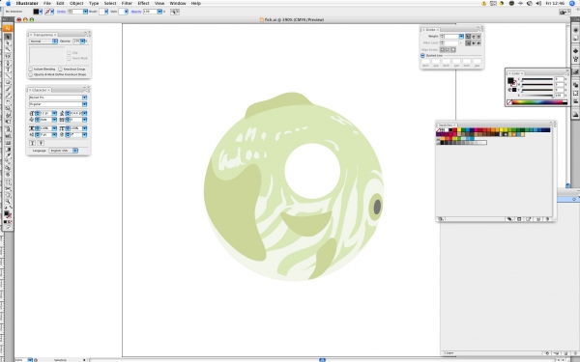580x362 pixels.
Task: Select the Line Segment tool
Action: point(8,75)
